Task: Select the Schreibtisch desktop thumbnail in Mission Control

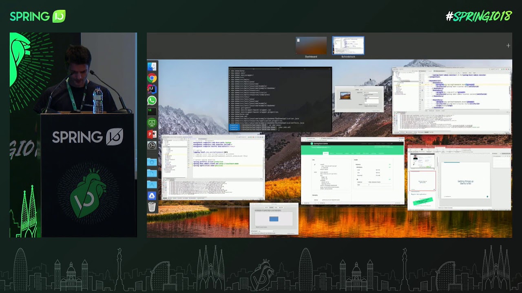Action: (x=347, y=45)
